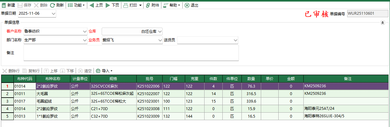390x127 pixels.
Task: Expand the 打印 dropdown arrow
Action: [x=140, y=5]
